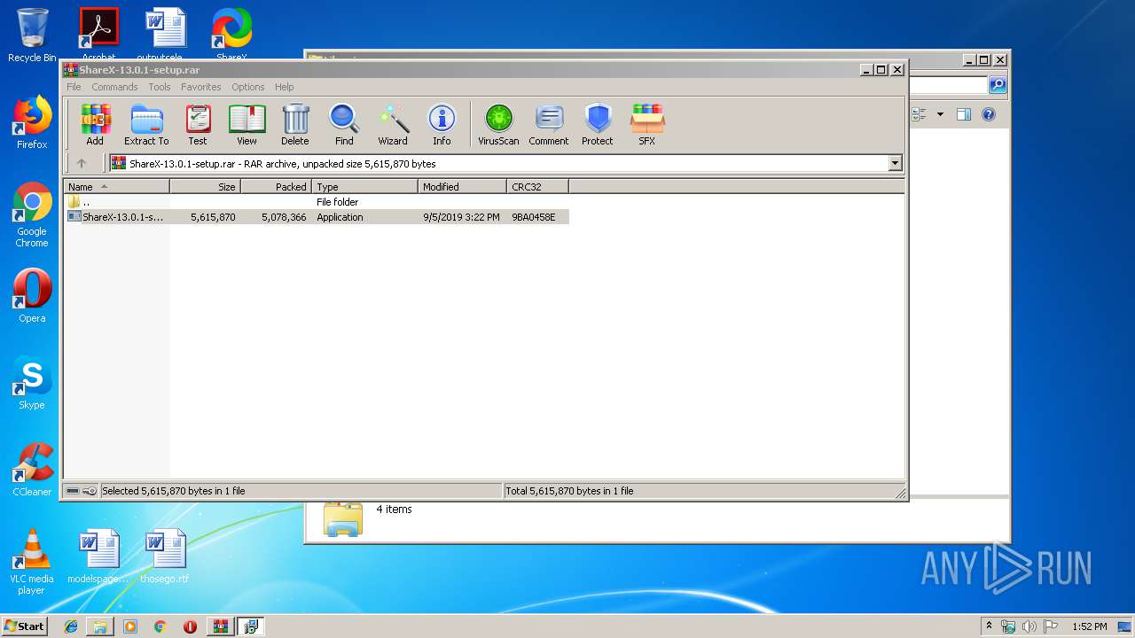Open the View file tool
The height and width of the screenshot is (638, 1135).
[x=247, y=124]
